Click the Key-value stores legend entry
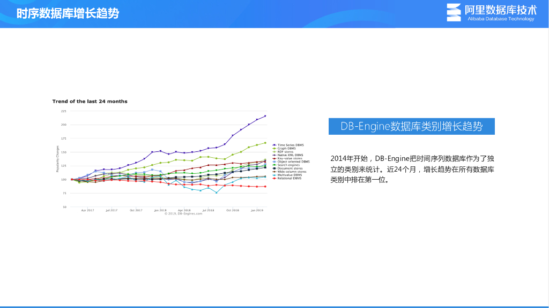 290,158
